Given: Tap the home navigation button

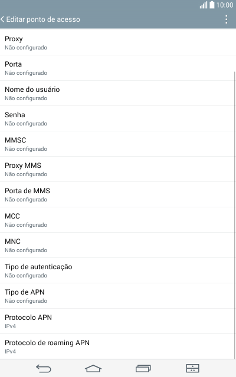Looking at the screenshot, I should coord(93,368).
